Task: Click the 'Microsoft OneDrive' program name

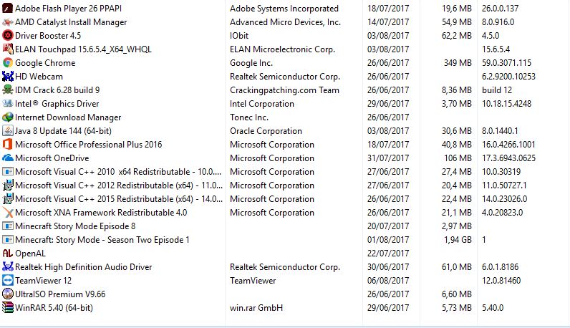Action: click(52, 158)
